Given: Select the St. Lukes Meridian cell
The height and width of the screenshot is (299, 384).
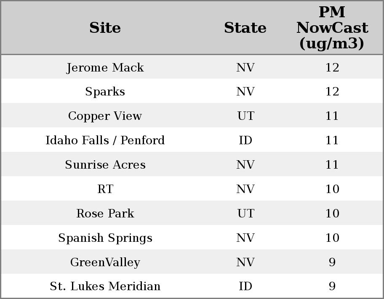Looking at the screenshot, I should [105, 286].
